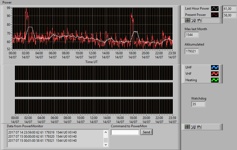Click the Send button

click(146, 132)
